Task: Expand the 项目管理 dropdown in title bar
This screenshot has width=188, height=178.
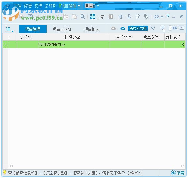Action: point(79,6)
